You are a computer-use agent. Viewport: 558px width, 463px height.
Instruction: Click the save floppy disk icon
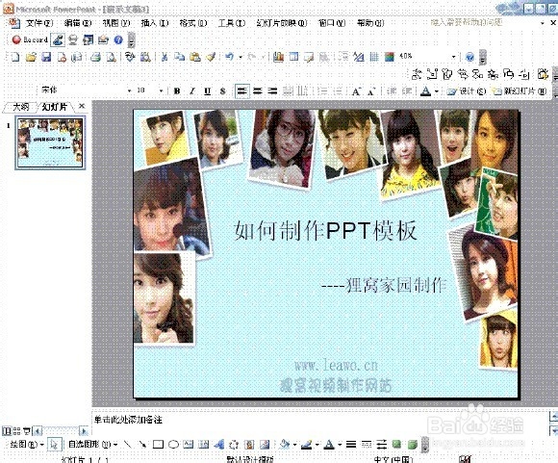pyautogui.click(x=46, y=57)
